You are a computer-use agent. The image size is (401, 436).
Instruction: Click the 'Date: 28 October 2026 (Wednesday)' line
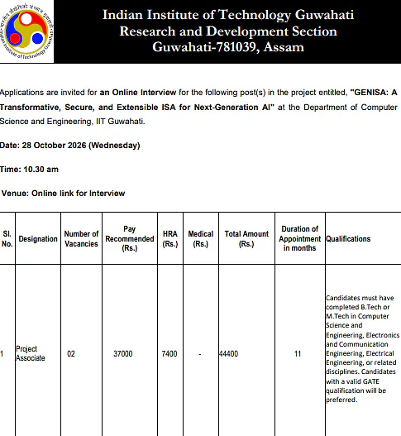coord(69,146)
